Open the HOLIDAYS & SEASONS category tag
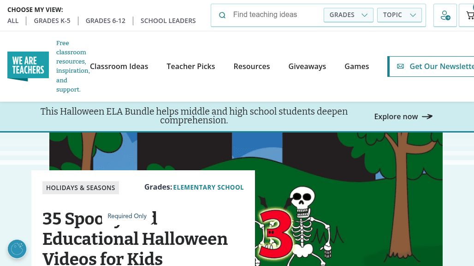 click(80, 188)
